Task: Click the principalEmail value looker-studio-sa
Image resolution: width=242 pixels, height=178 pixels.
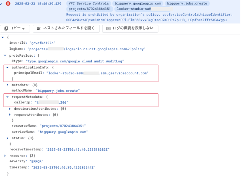Action: [97, 73]
